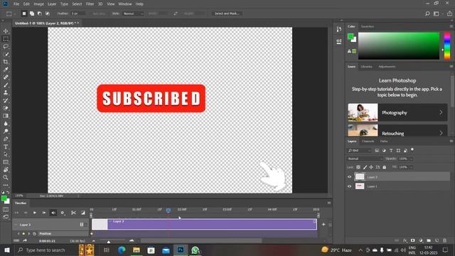The width and height of the screenshot is (455, 256).
Task: Open the Style dropdown in options bar
Action: pyautogui.click(x=133, y=14)
